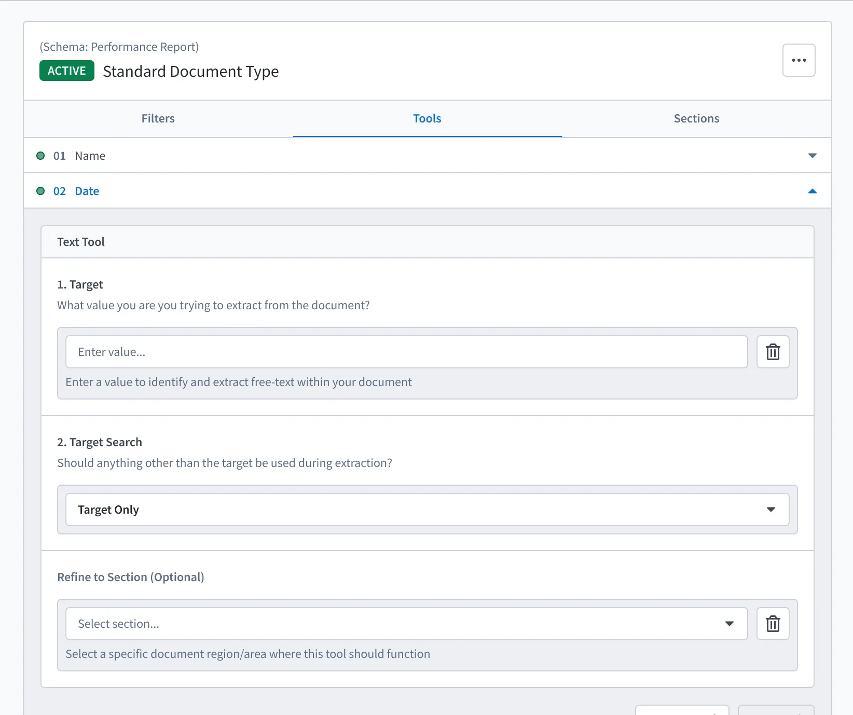Open the Target Only dropdown

(427, 510)
